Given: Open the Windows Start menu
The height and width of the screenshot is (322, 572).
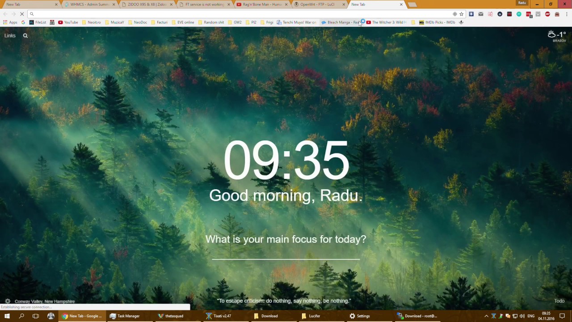Looking at the screenshot, I should point(7,316).
